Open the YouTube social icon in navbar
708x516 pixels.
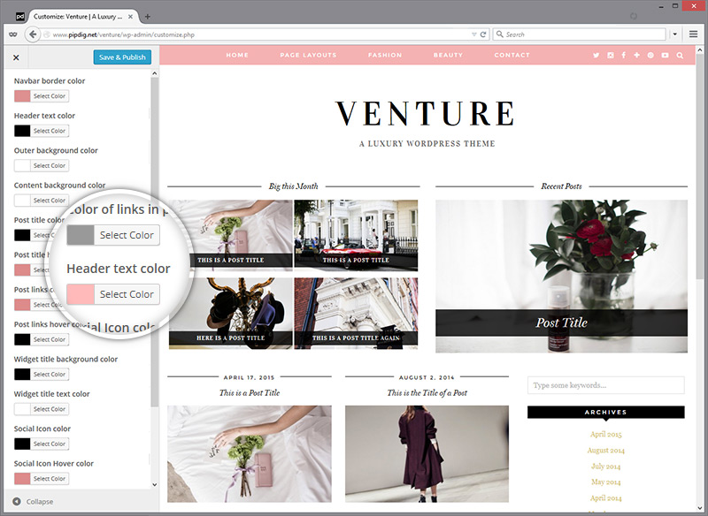[x=666, y=55]
